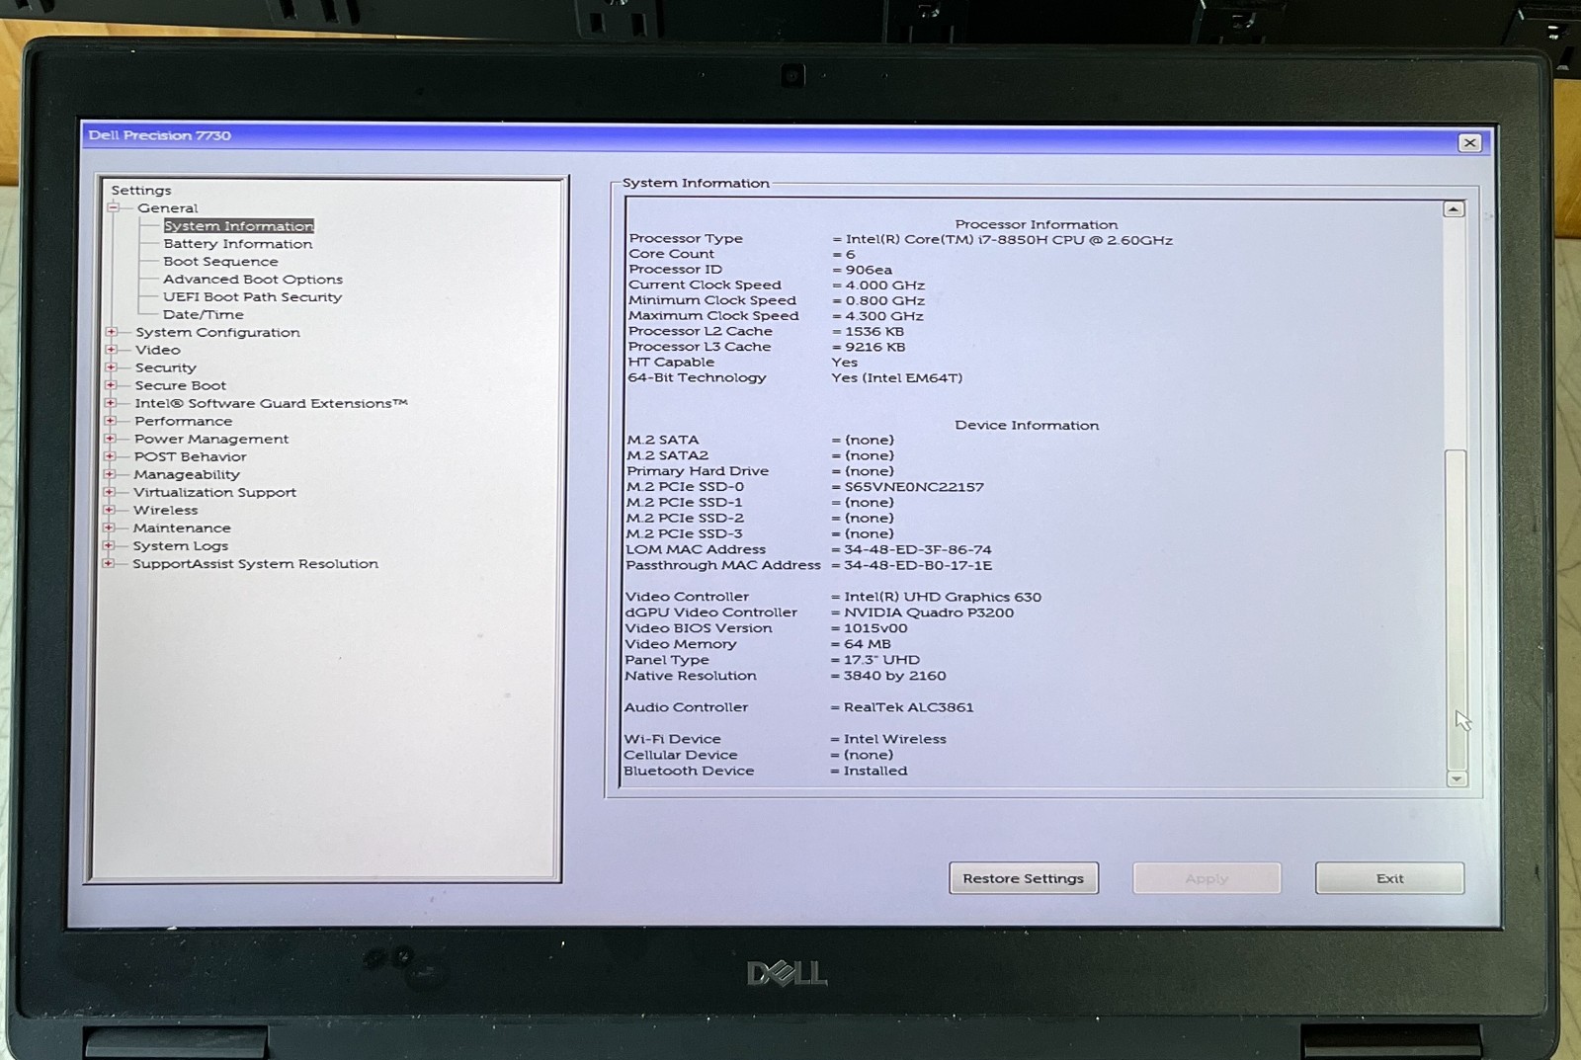The image size is (1581, 1060).
Task: Click the Processor ID 906ea value
Action: pyautogui.click(x=869, y=271)
